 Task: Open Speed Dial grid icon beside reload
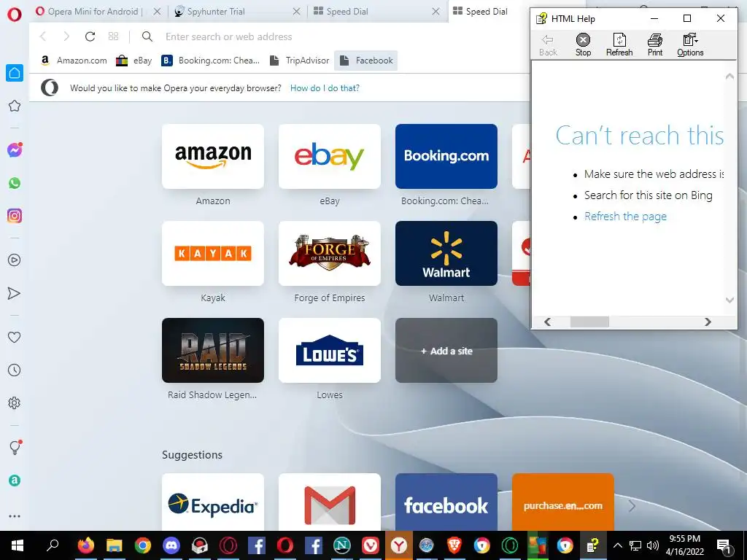[x=113, y=36]
